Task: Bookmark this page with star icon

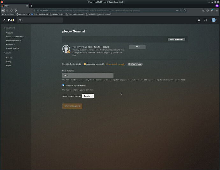Action: pyautogui.click(x=185, y=11)
